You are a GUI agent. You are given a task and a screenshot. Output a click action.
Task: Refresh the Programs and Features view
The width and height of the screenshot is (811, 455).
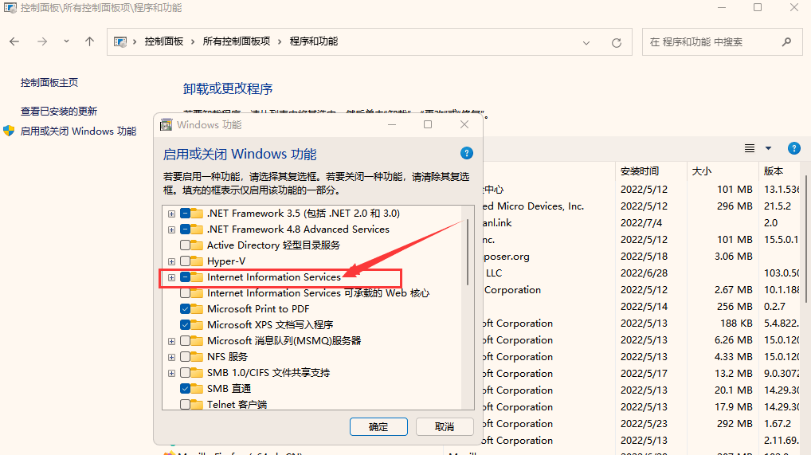pyautogui.click(x=616, y=42)
